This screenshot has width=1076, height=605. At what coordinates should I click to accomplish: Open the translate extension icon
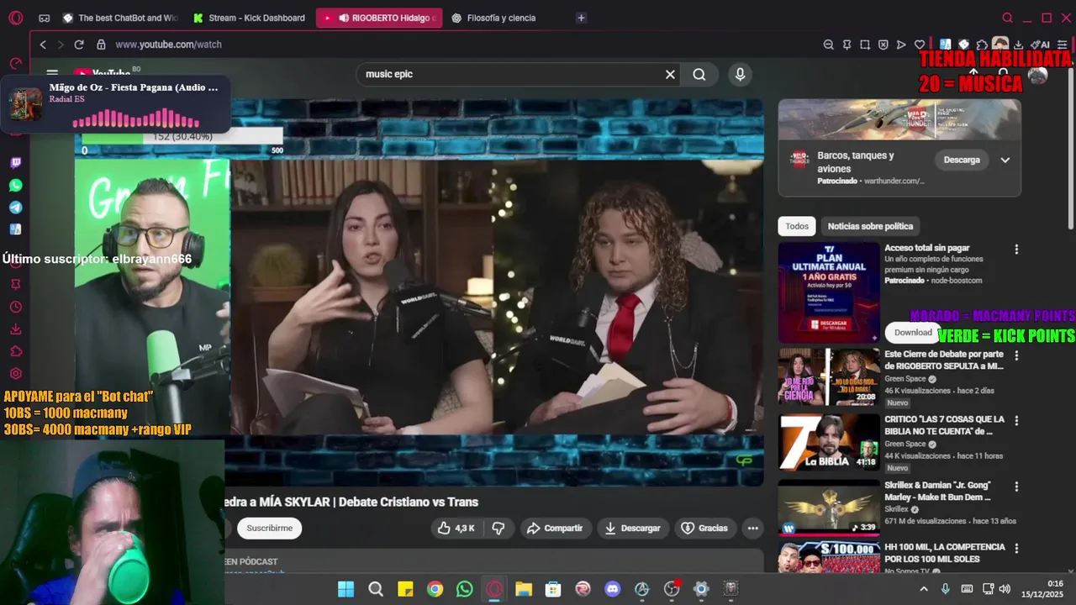945,45
